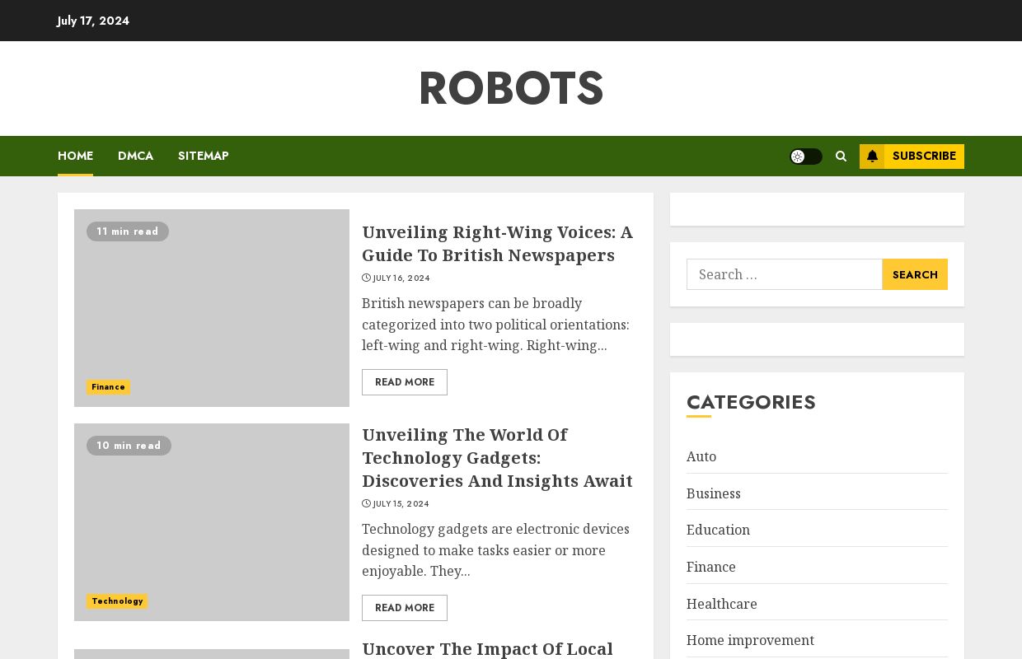Click the clock icon beside July 16 date

(366, 278)
